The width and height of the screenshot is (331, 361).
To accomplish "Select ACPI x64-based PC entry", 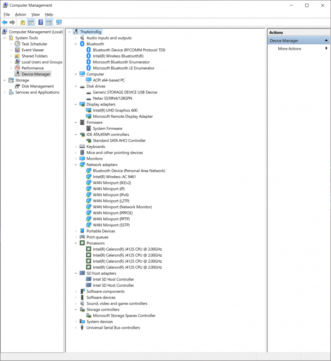I will tap(109, 80).
